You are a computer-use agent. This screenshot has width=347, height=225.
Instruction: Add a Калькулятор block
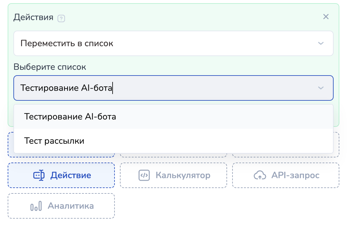tap(173, 175)
